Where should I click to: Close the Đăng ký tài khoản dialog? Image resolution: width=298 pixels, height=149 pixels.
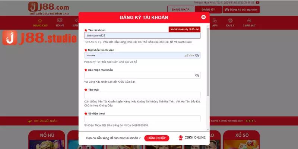(203, 17)
